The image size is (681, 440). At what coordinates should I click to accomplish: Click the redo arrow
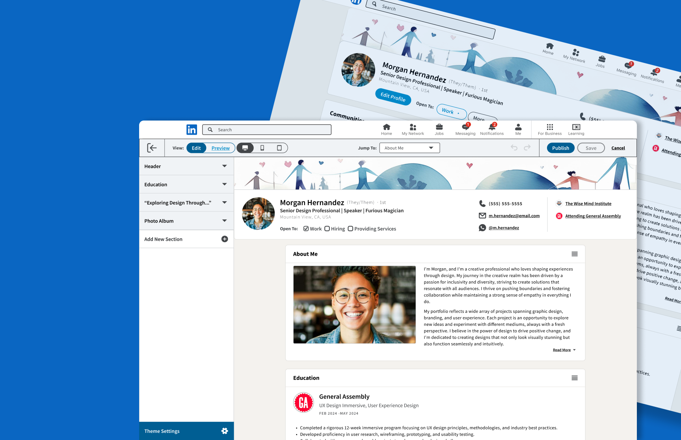pos(527,147)
